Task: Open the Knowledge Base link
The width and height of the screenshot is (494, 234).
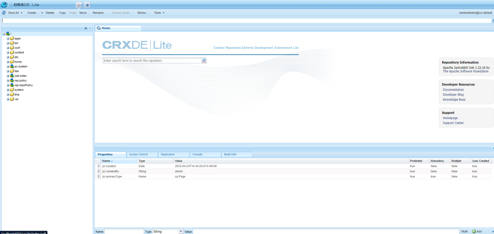Action: [453, 99]
